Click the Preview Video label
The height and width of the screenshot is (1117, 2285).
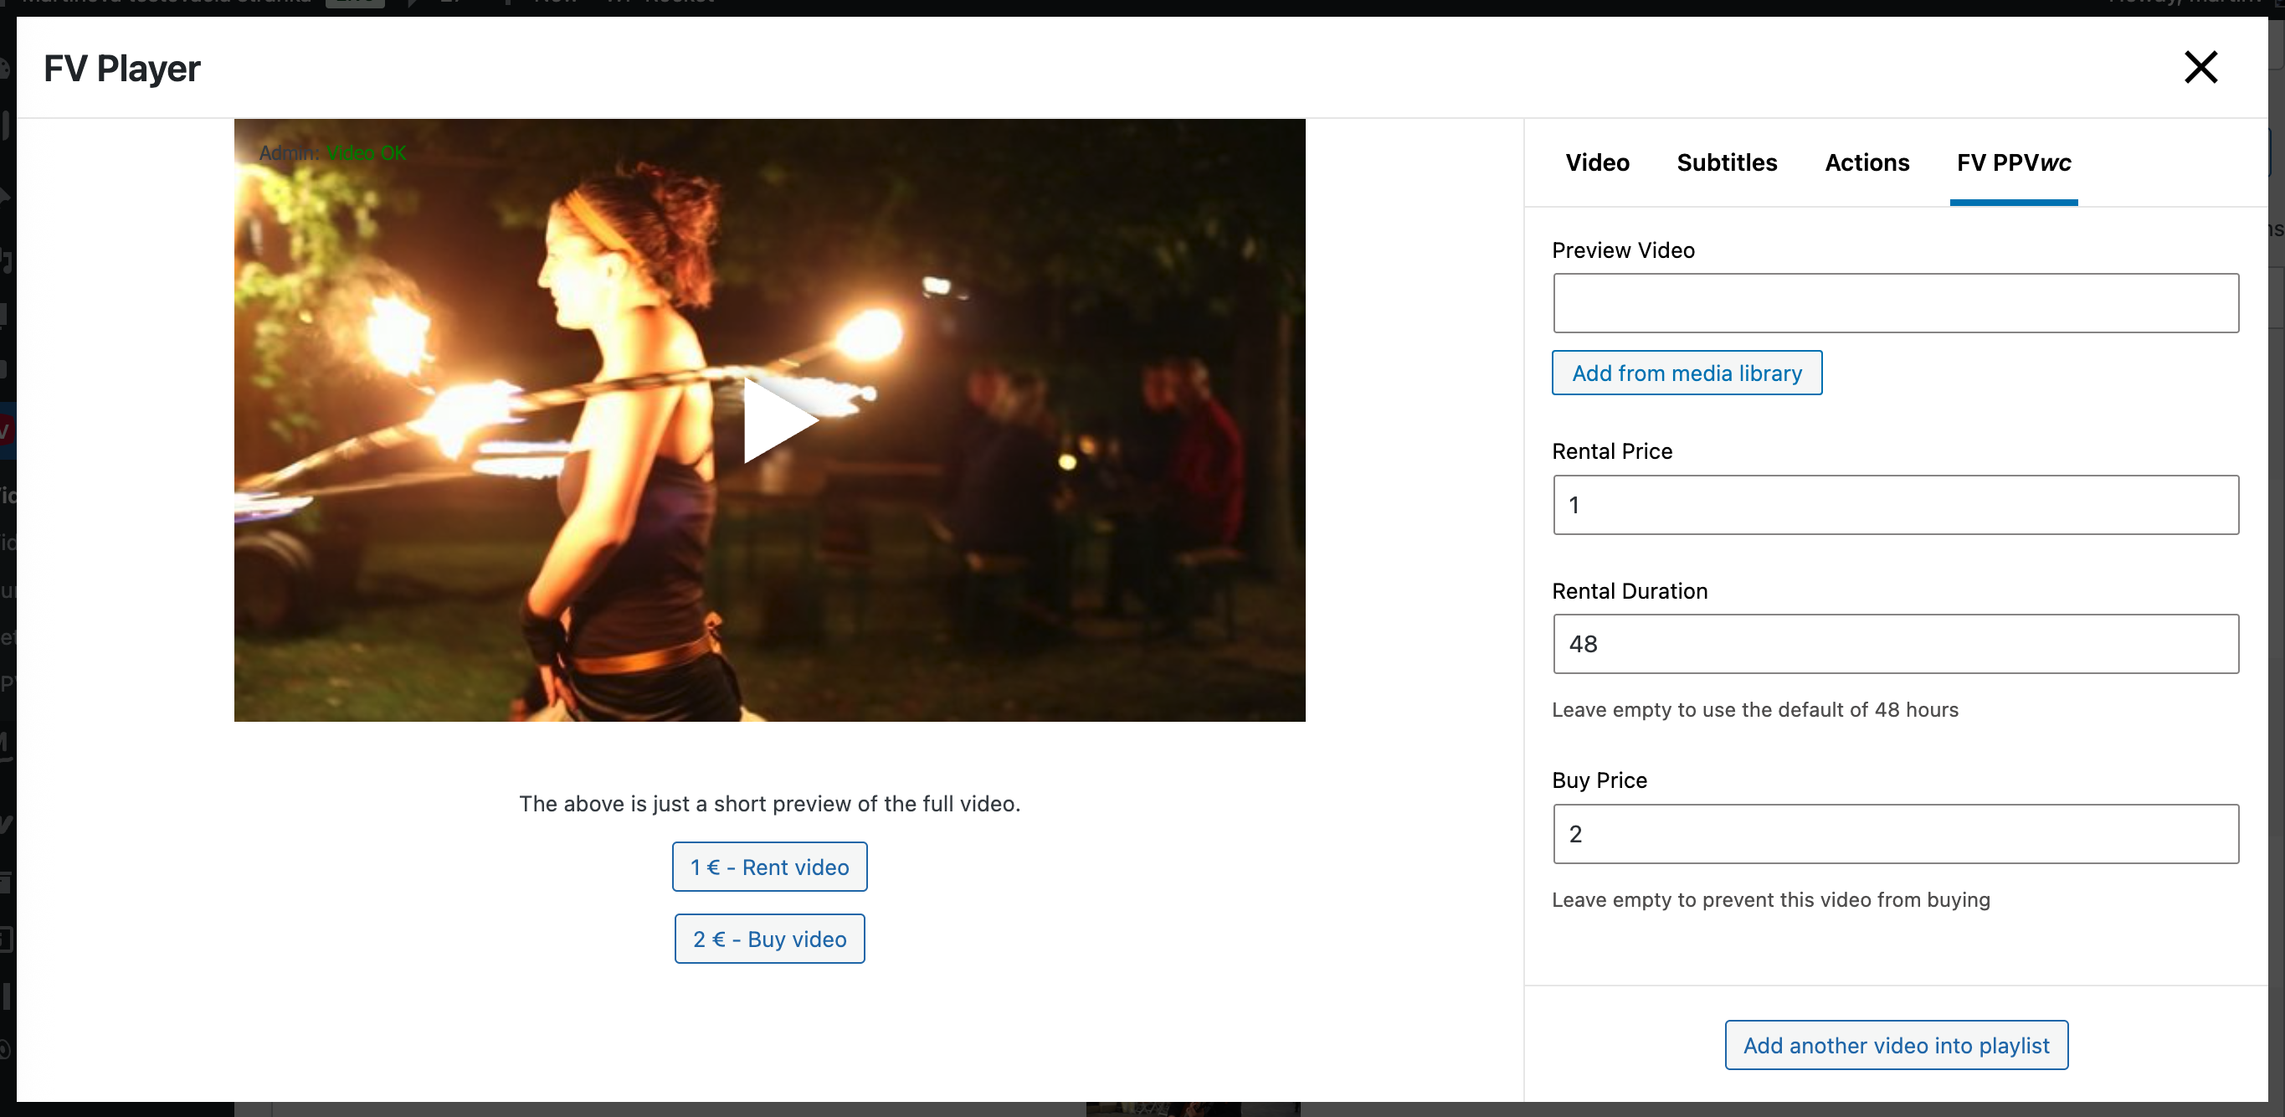pos(1622,250)
